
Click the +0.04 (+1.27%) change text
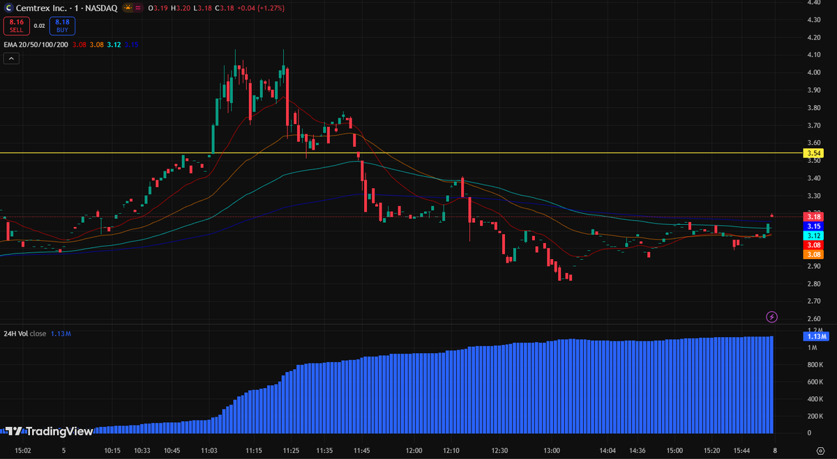260,8
